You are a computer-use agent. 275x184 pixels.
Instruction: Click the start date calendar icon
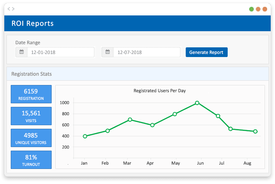[22, 52]
